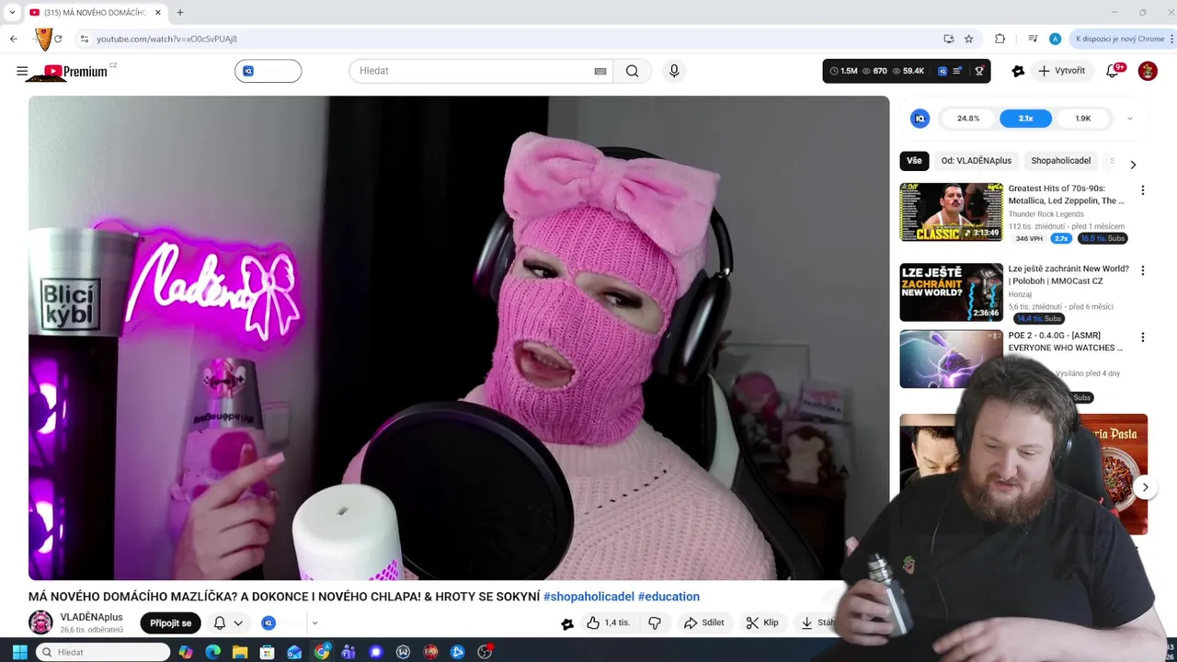Go to the YouTube Premium home logo
The width and height of the screenshot is (1177, 662).
point(75,71)
